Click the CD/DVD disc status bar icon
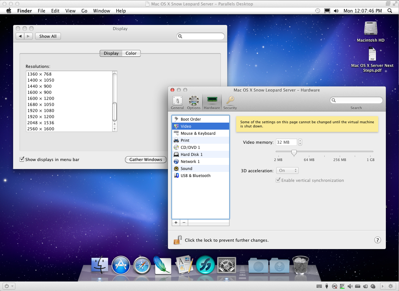The width and height of the screenshot is (399, 291). 335,286
